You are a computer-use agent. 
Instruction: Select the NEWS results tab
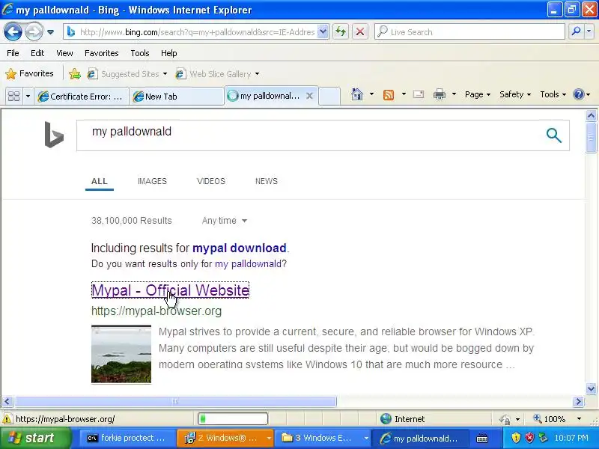tap(267, 181)
